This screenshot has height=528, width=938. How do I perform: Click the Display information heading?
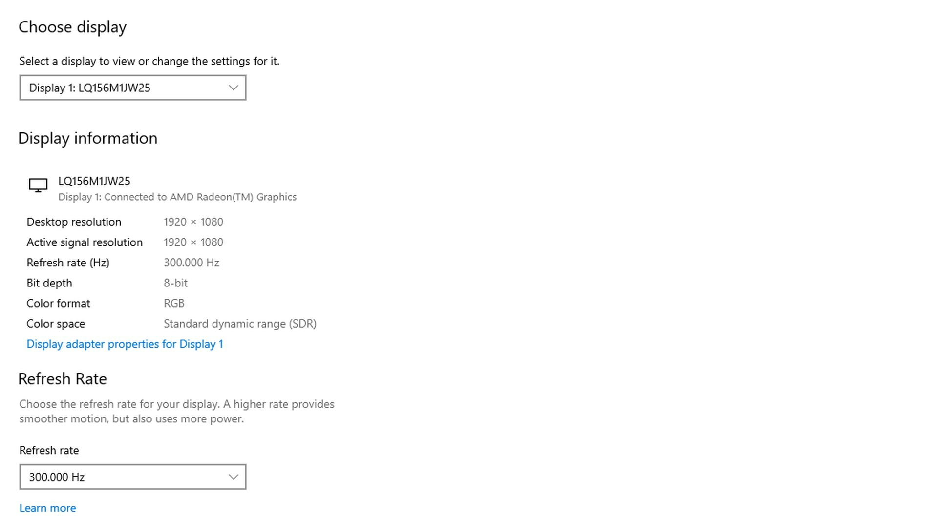(x=87, y=138)
